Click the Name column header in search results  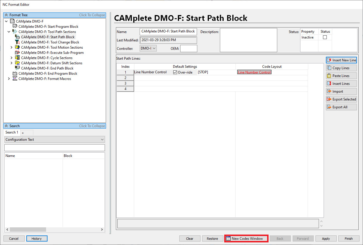pos(34,156)
